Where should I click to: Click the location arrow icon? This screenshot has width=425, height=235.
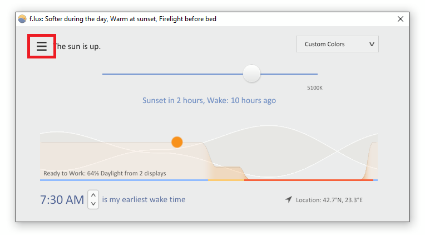point(289,199)
